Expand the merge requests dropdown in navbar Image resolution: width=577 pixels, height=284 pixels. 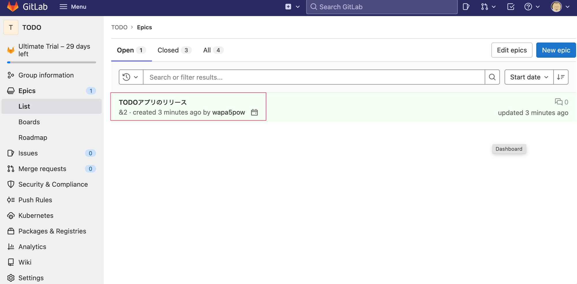tap(488, 7)
